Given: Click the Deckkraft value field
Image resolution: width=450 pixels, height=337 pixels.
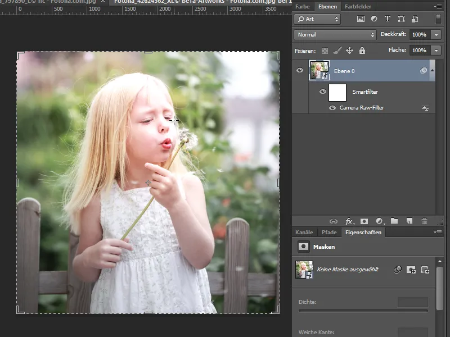Looking at the screenshot, I should click(420, 35).
